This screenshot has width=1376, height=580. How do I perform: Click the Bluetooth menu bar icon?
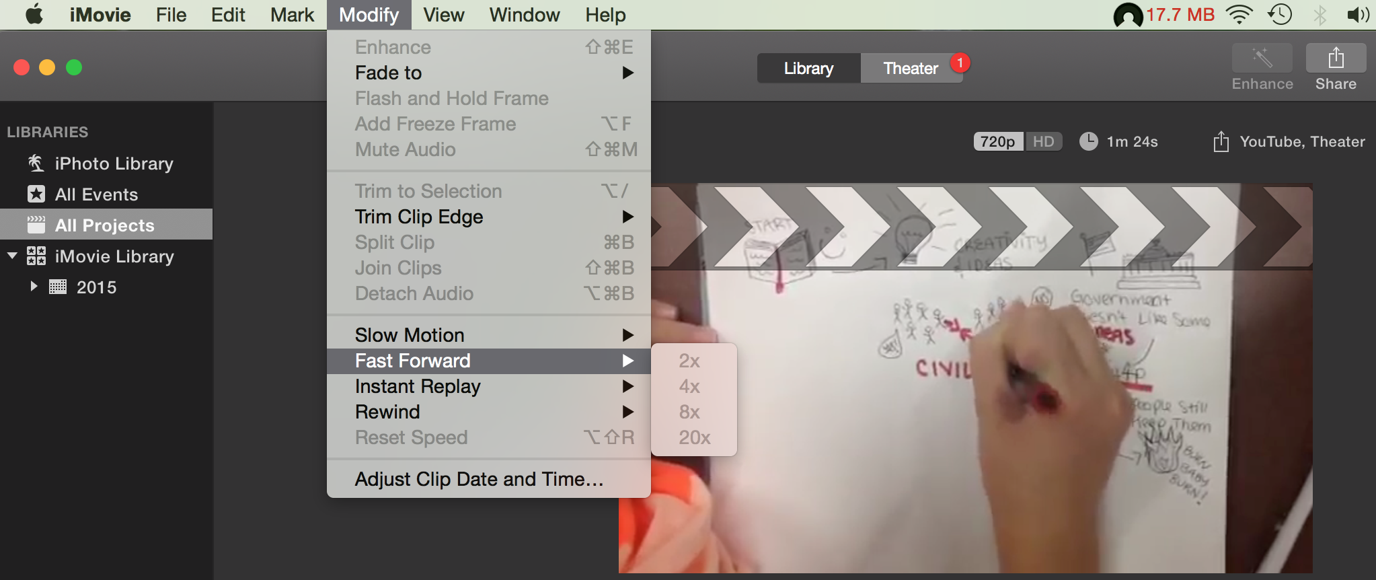(1320, 14)
